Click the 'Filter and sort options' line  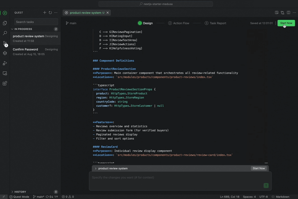point(113,139)
